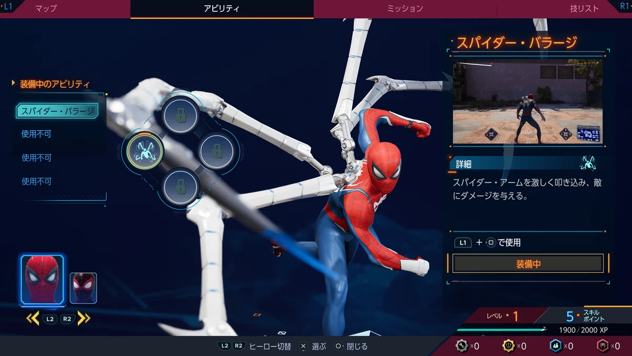Select the Miles Morales portrait
The width and height of the screenshot is (632, 356).
(83, 288)
